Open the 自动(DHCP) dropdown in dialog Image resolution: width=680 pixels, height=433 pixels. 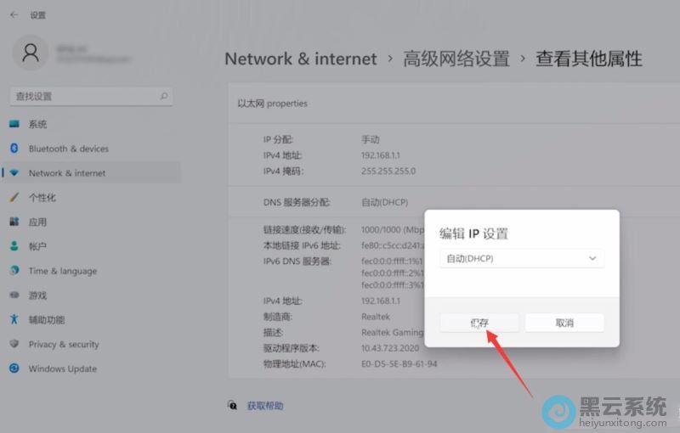521,258
